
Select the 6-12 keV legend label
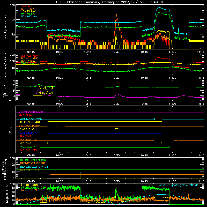(28, 9)
